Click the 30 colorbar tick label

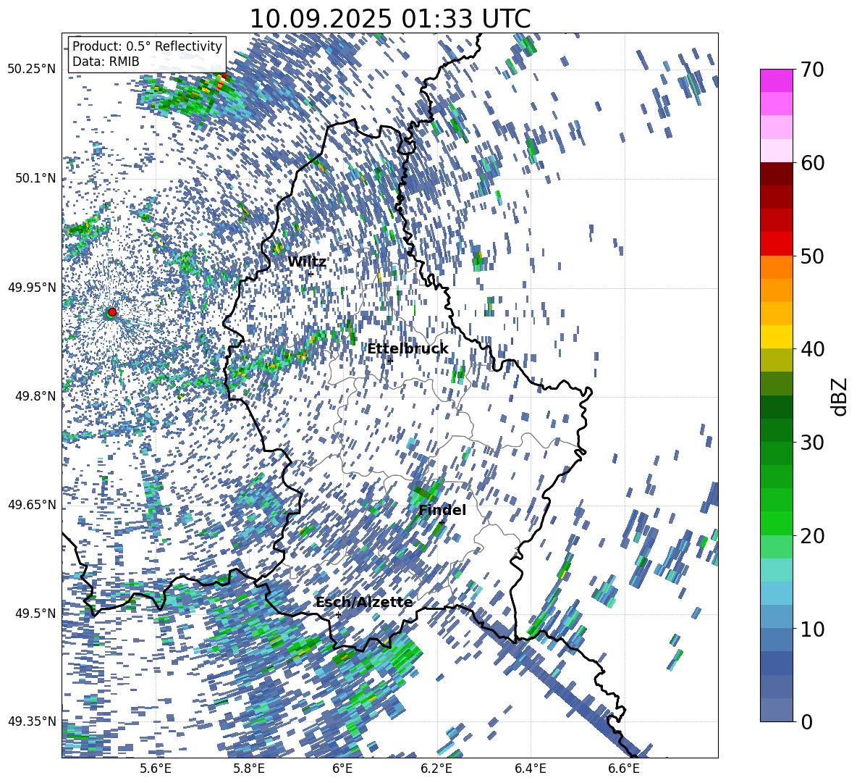click(813, 443)
